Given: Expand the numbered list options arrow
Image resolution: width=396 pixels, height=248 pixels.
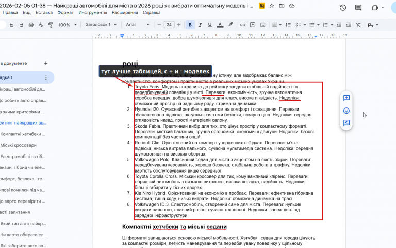Looking at the screenshot, I should point(332,25).
